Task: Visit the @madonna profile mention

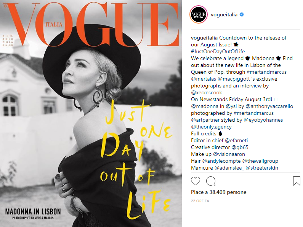Action: (205, 106)
